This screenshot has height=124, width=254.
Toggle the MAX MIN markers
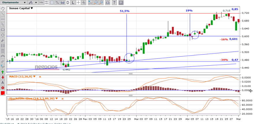[x=47, y=2]
